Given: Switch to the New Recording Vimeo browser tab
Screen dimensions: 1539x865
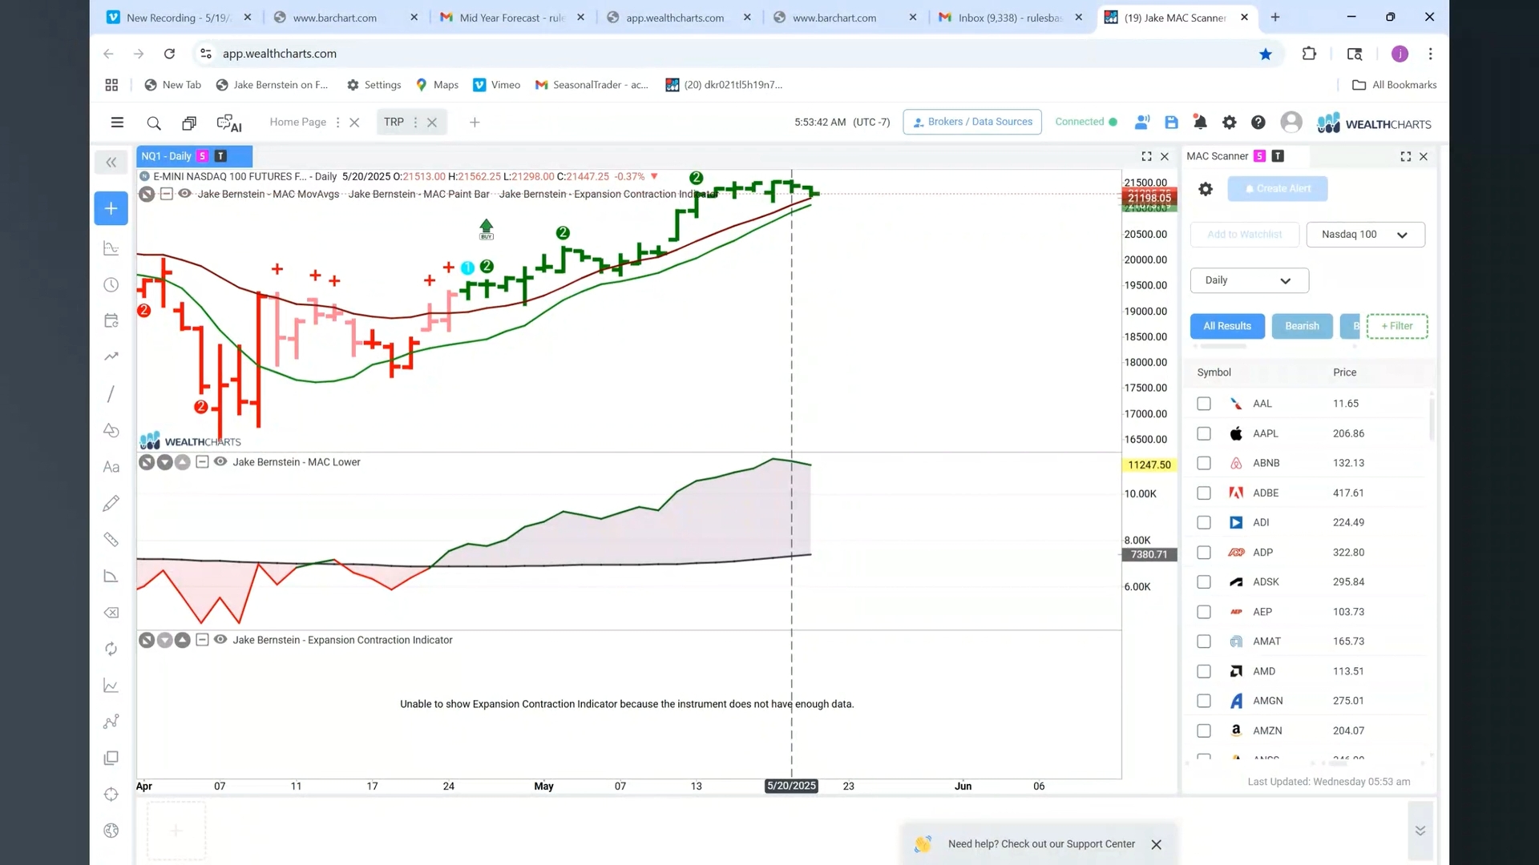Looking at the screenshot, I should (x=180, y=18).
